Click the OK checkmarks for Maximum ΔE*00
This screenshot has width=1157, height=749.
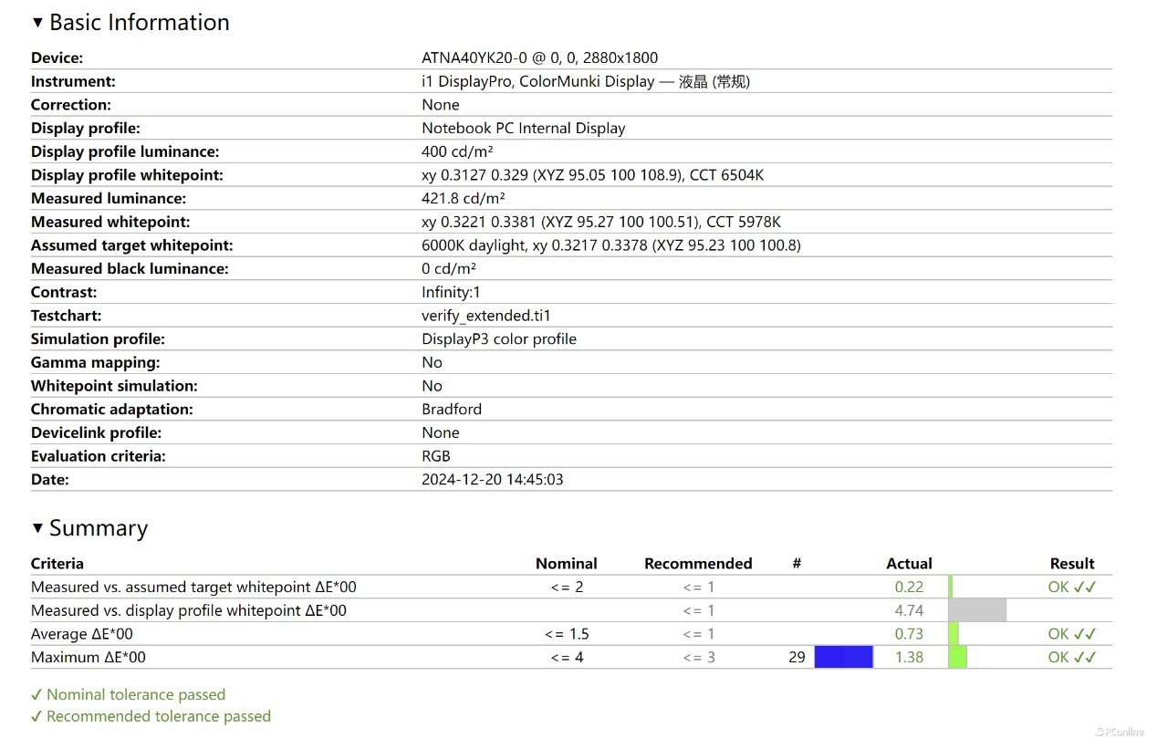coord(1072,657)
